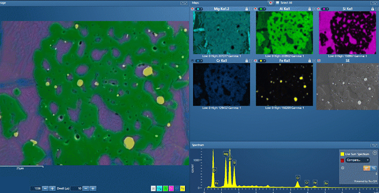Tick the Select All checkbox in Maps panel
379x193 pixels.
(x=277, y=3)
